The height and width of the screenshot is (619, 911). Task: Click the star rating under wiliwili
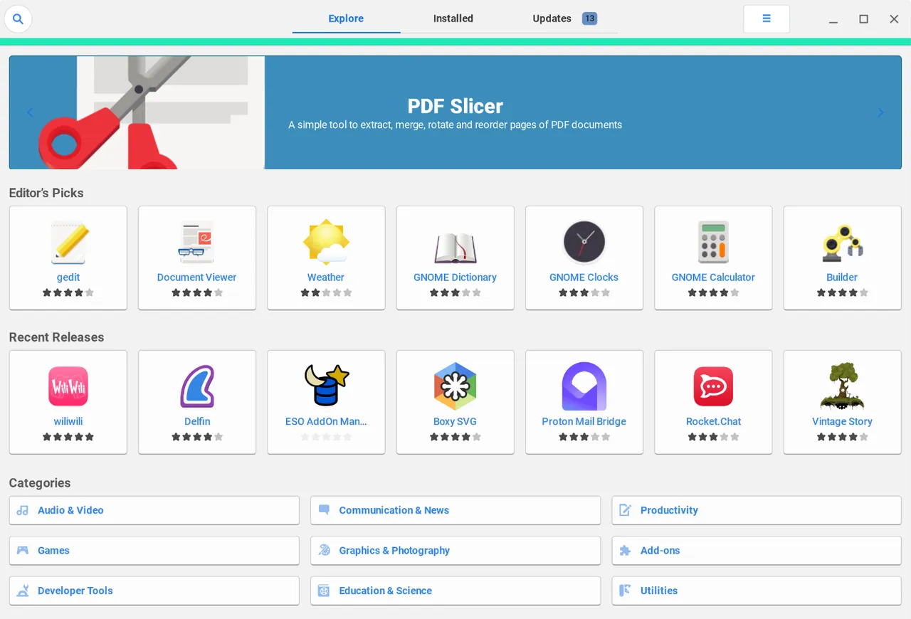(x=68, y=437)
